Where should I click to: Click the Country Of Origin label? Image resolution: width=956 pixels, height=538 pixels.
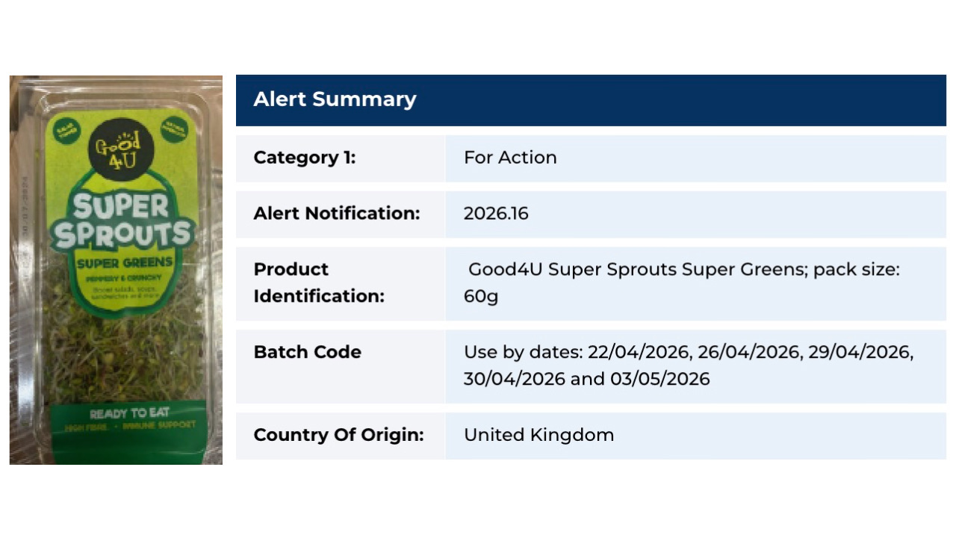click(338, 435)
